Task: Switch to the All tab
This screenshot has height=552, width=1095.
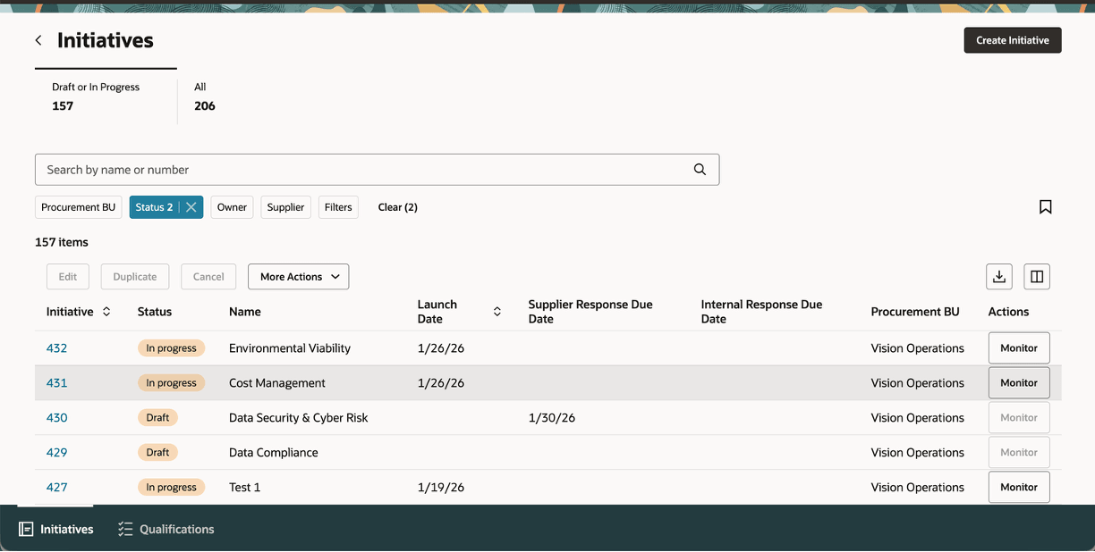Action: coord(204,96)
